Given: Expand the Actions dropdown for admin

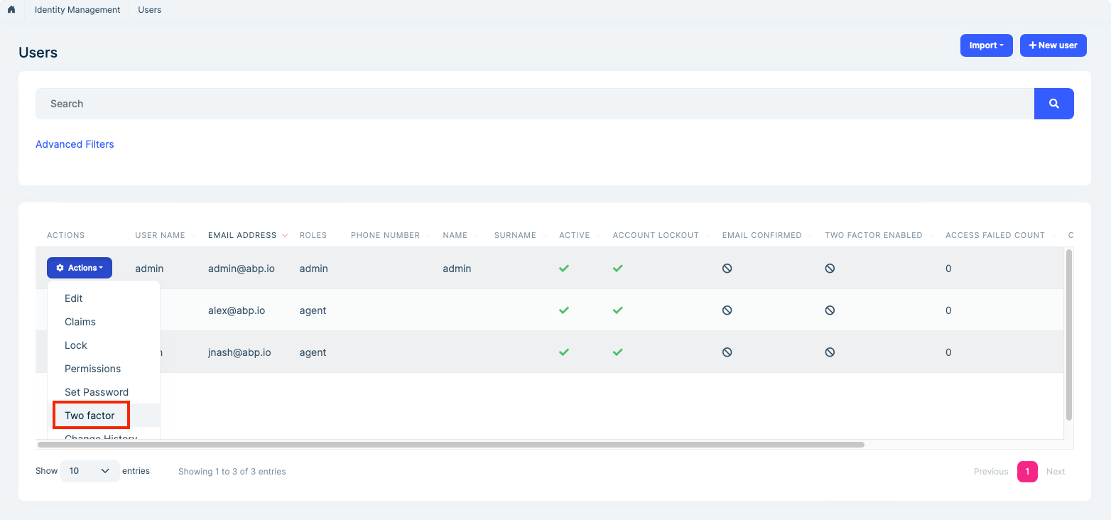Looking at the screenshot, I should point(79,268).
